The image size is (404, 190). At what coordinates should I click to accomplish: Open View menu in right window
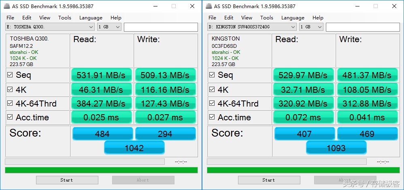[x=247, y=17]
